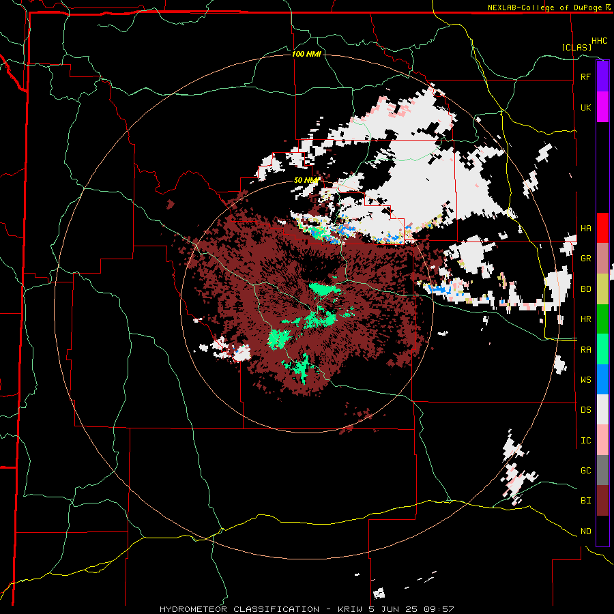Click the WS legend label
This screenshot has height=614, width=614.
(x=585, y=380)
